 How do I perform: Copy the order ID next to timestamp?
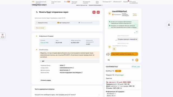point(102,5)
